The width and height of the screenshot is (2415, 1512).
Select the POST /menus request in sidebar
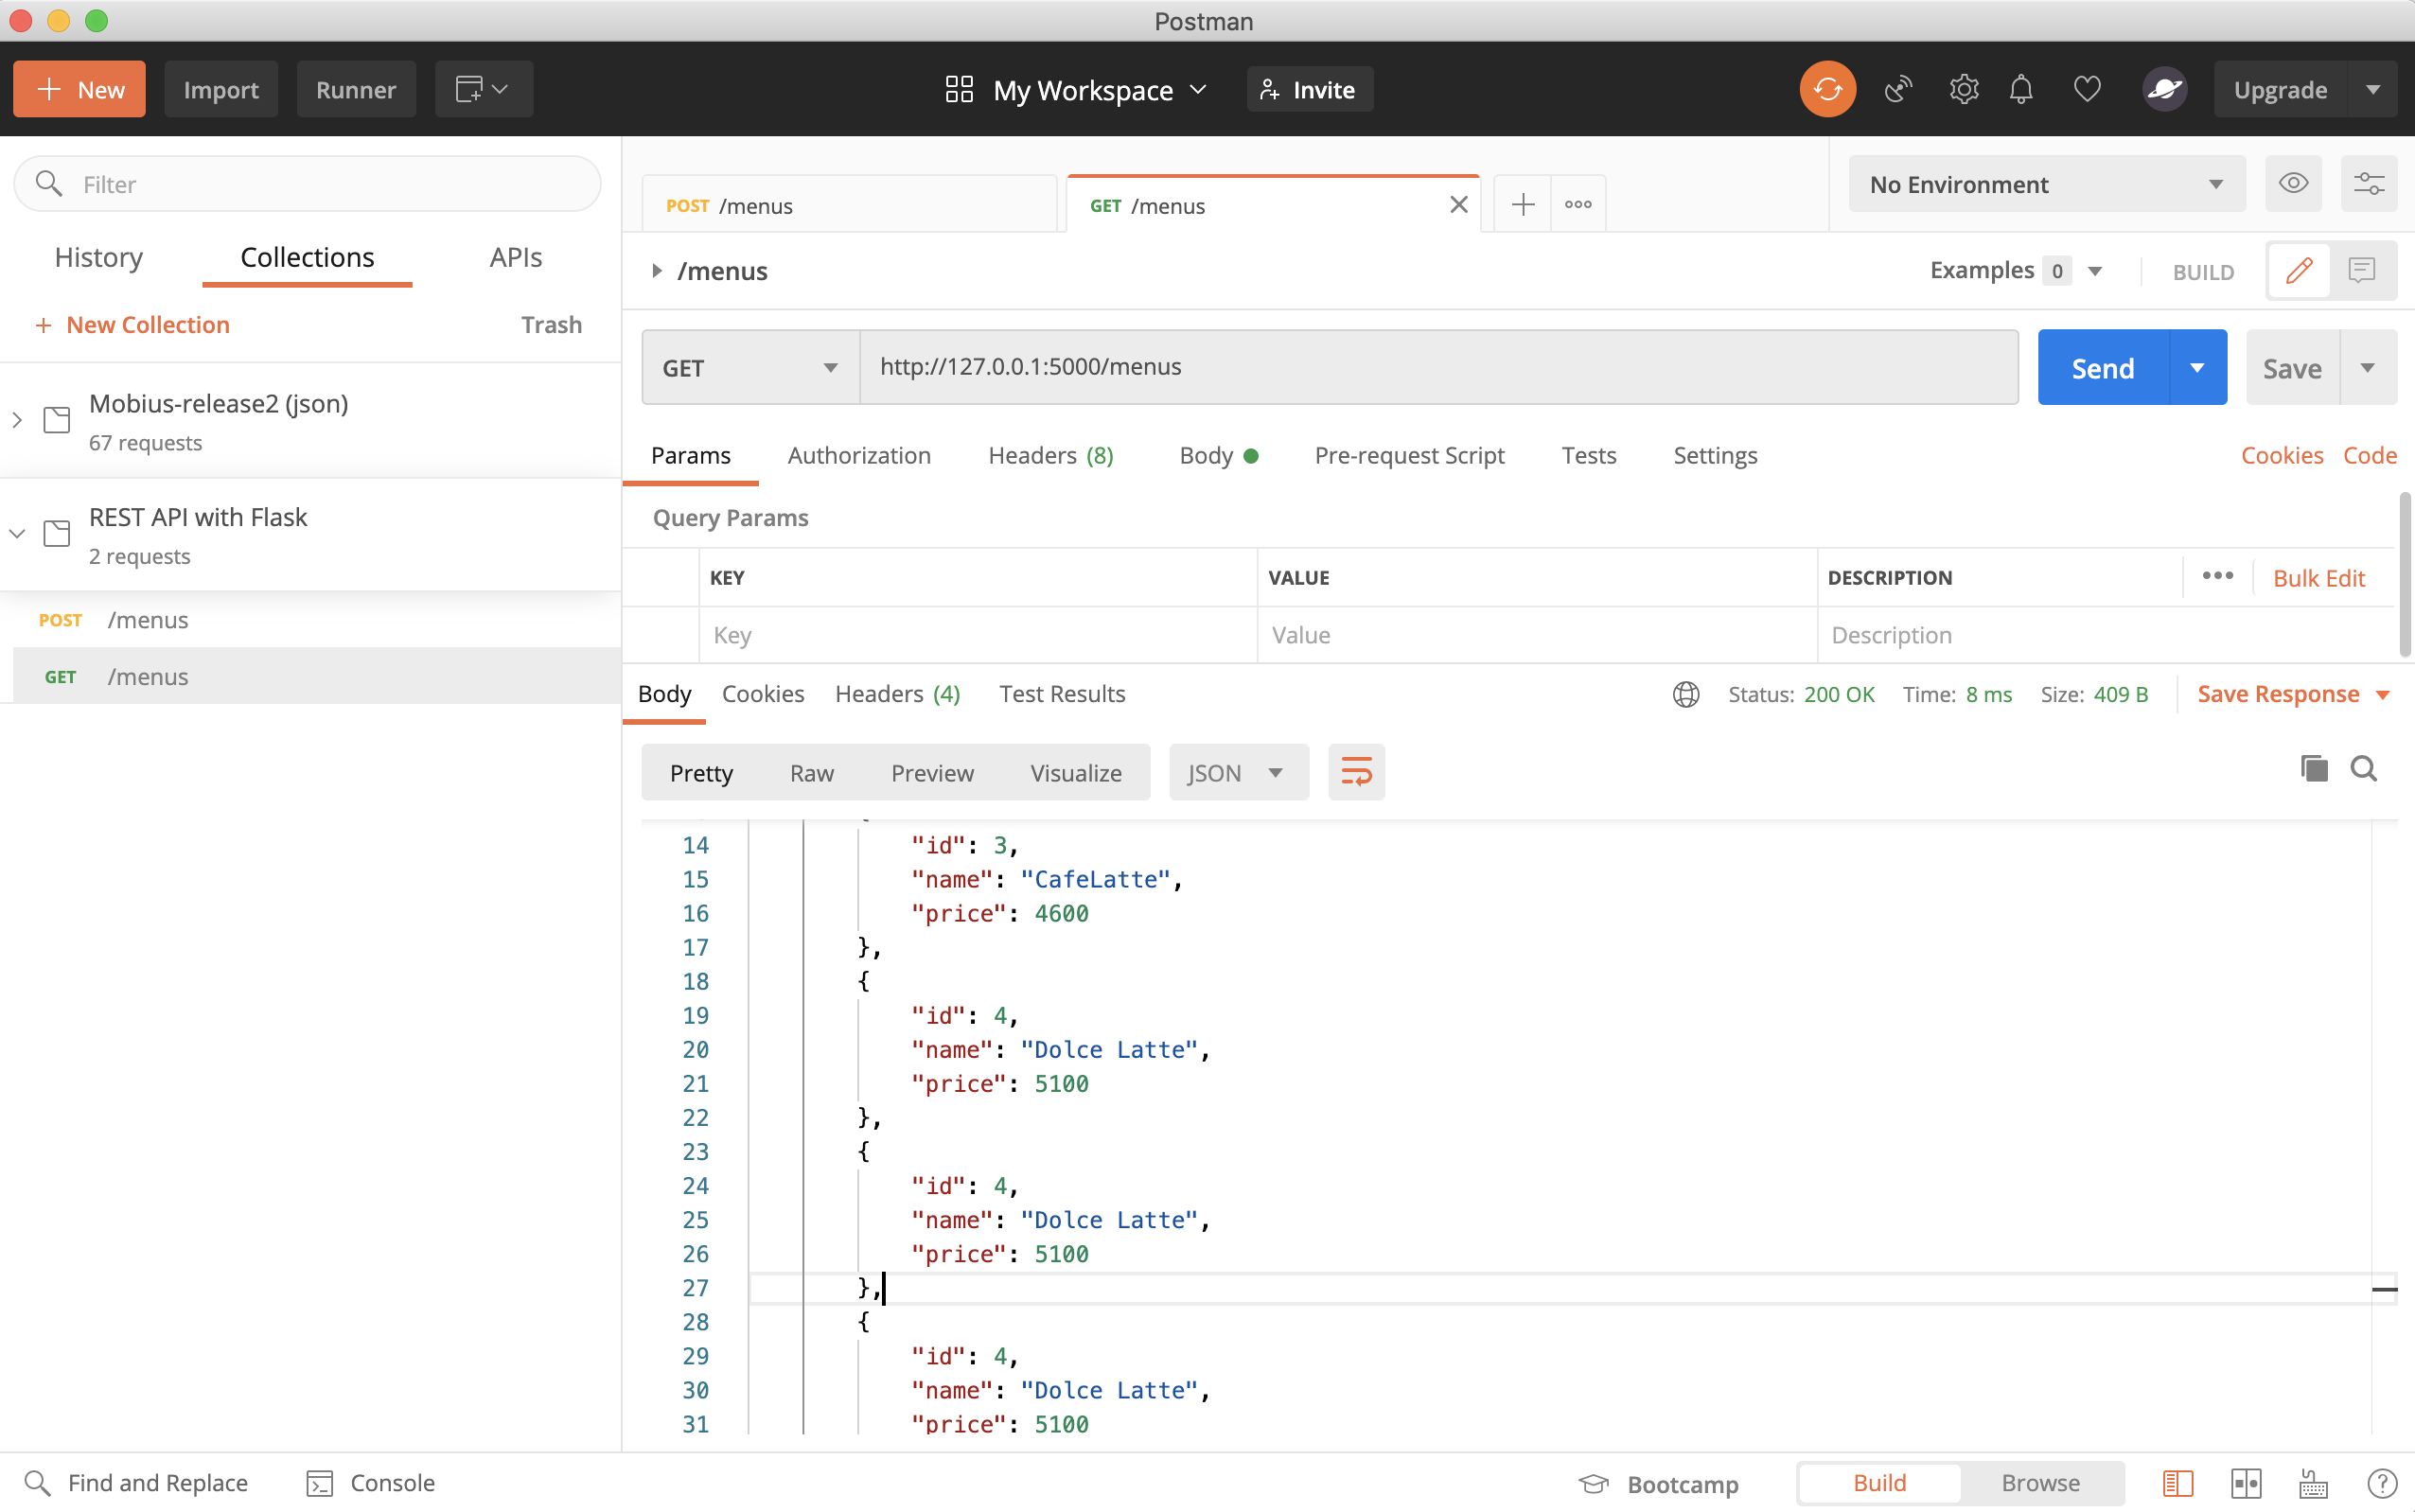(x=310, y=620)
